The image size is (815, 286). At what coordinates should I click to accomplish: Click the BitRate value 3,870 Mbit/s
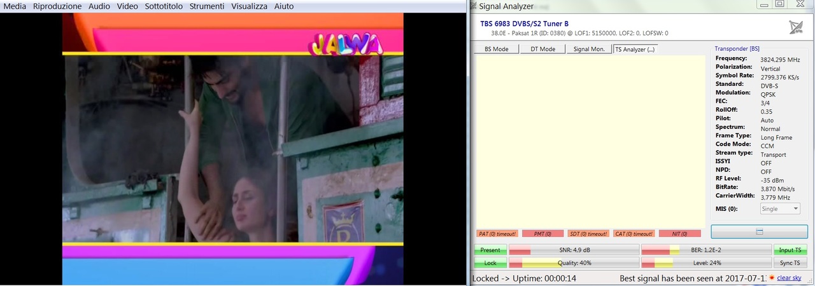coord(777,189)
